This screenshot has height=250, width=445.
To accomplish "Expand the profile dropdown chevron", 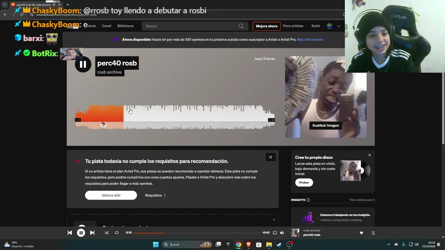I will pos(339,26).
